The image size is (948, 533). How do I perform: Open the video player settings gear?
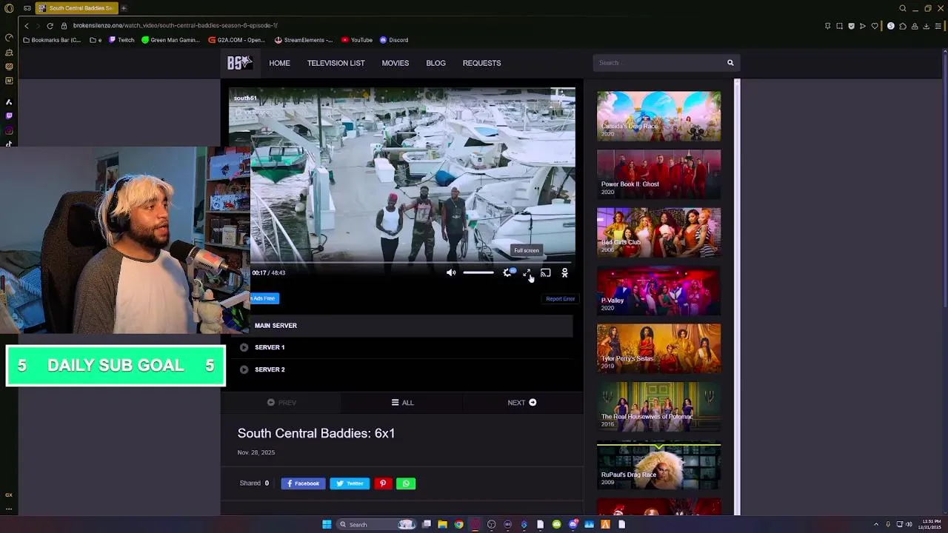tap(507, 273)
